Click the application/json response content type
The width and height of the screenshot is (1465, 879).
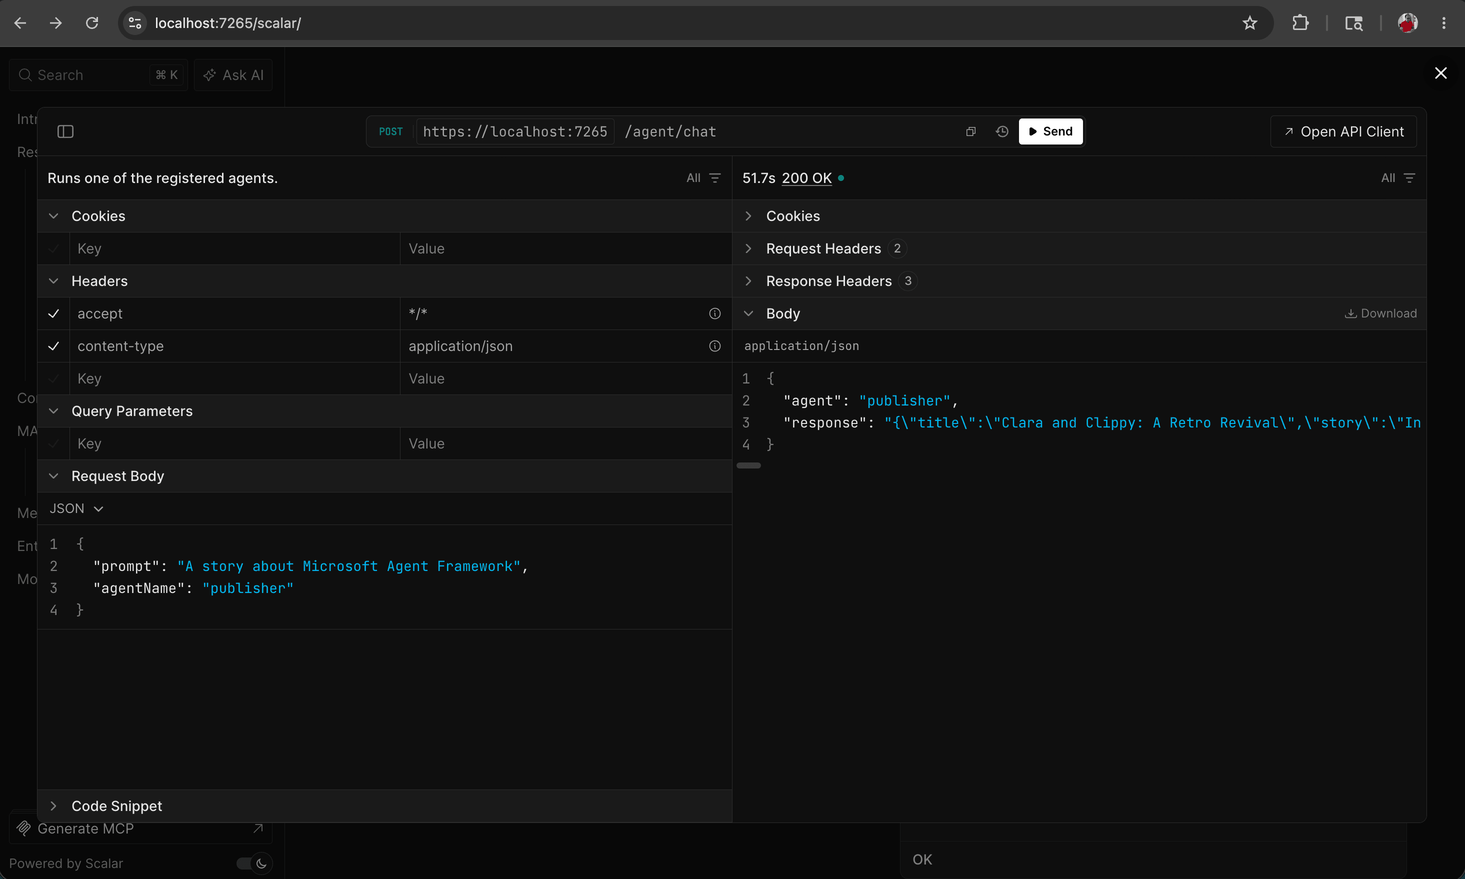pyautogui.click(x=802, y=346)
